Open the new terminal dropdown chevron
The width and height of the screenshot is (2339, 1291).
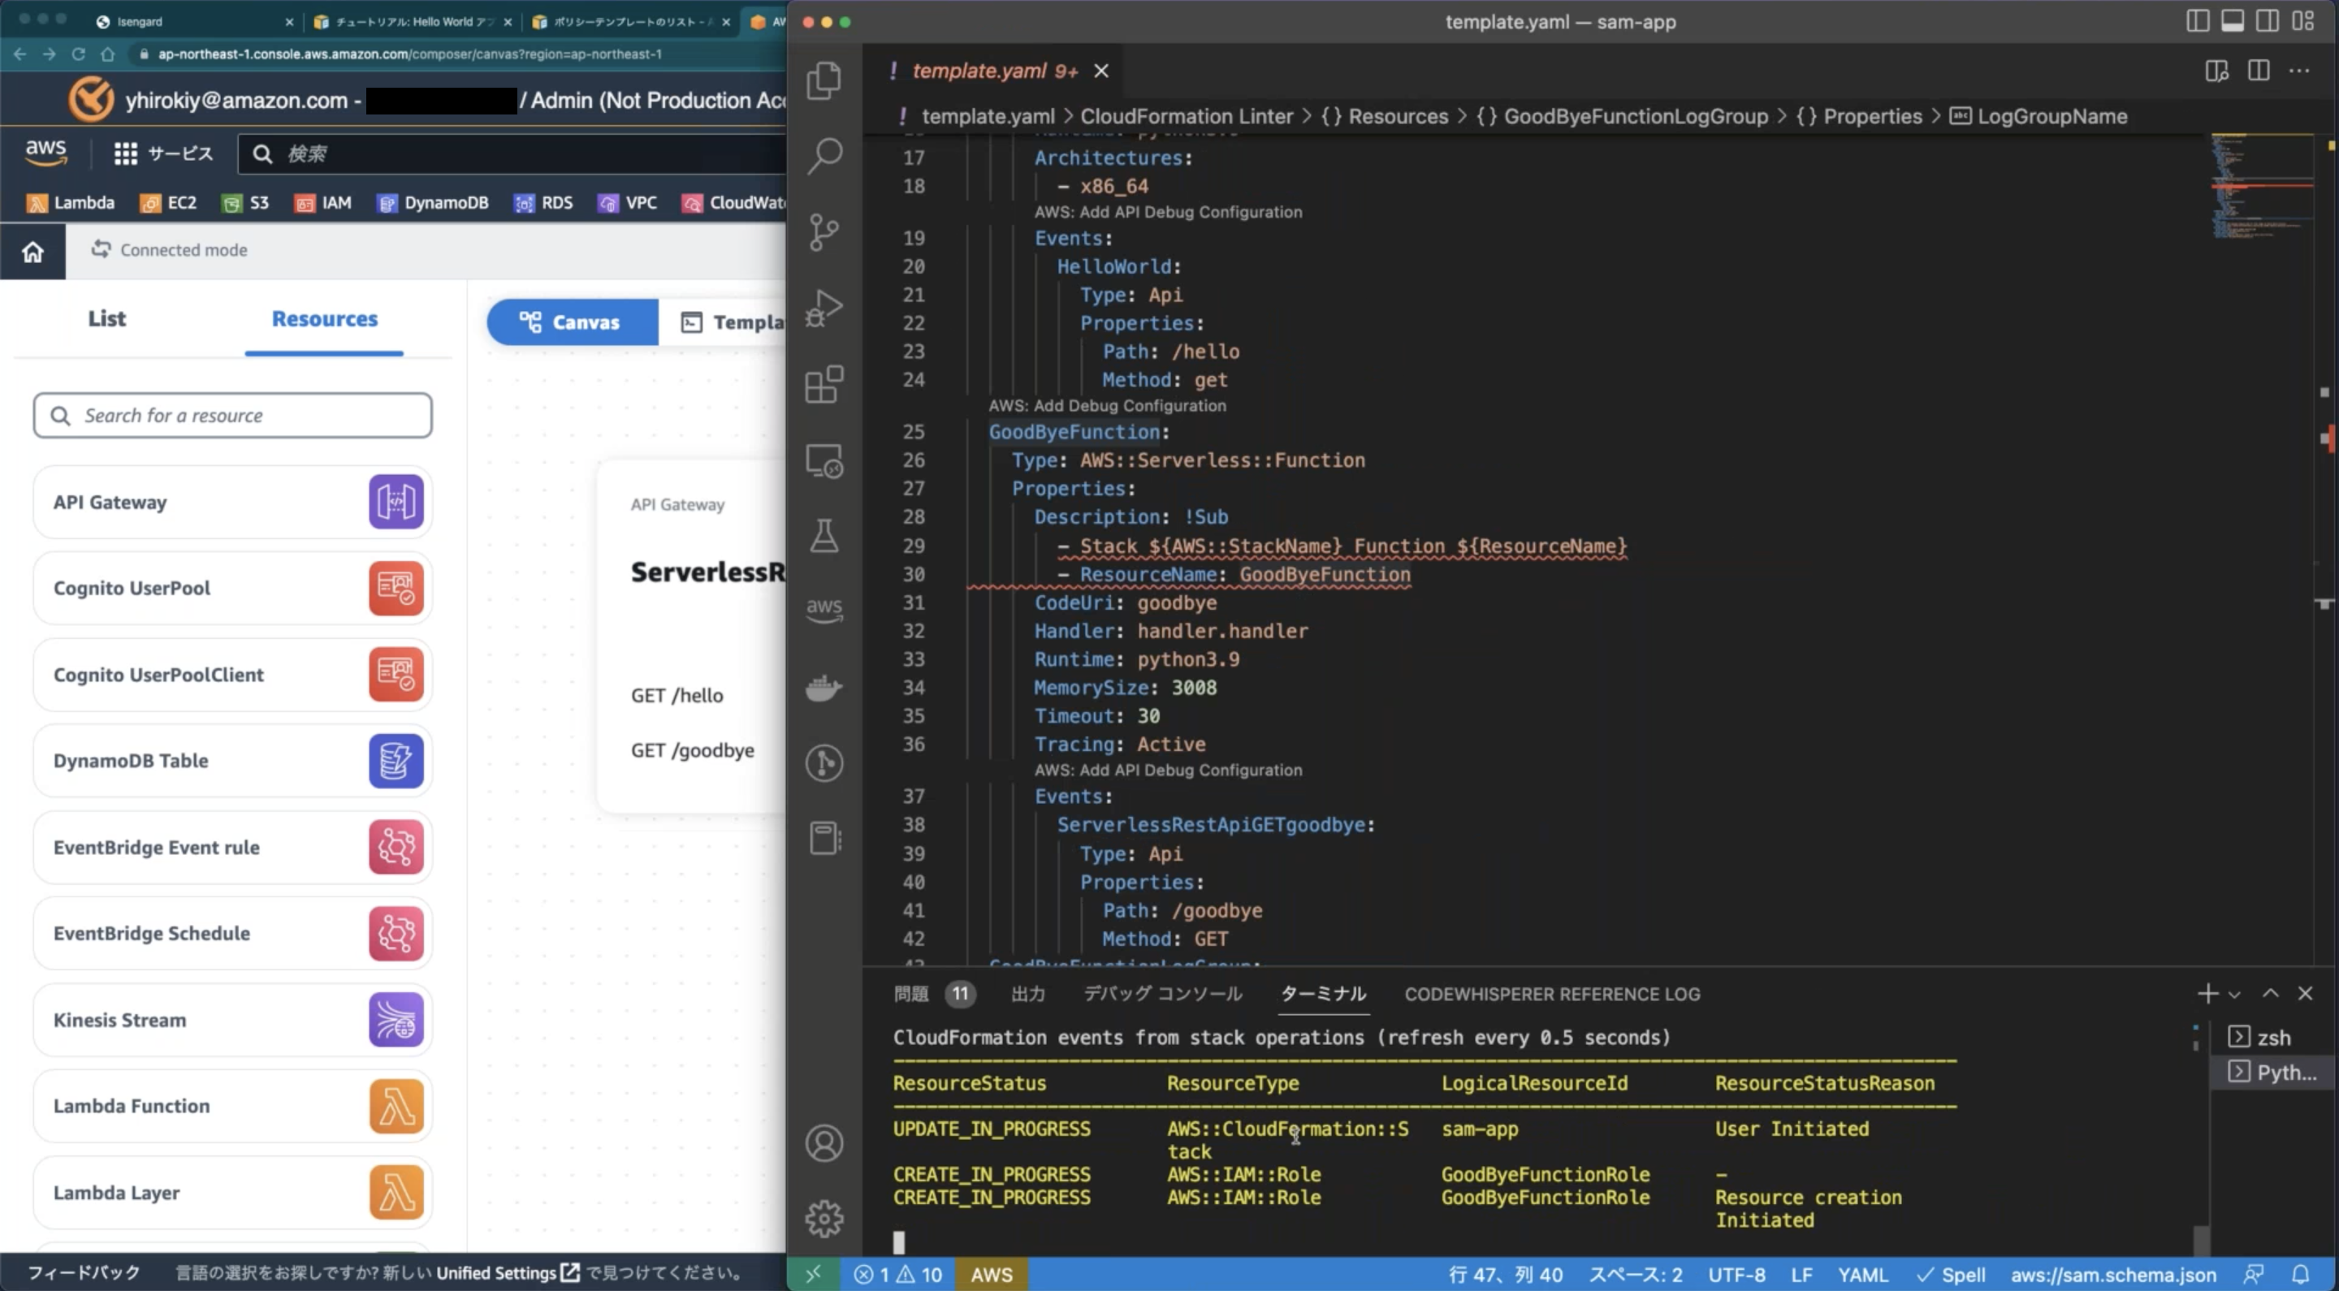(2234, 994)
